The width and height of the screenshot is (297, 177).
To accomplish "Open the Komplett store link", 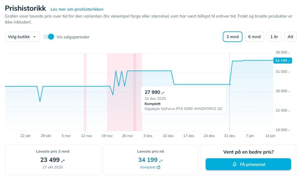I will 148,167.
